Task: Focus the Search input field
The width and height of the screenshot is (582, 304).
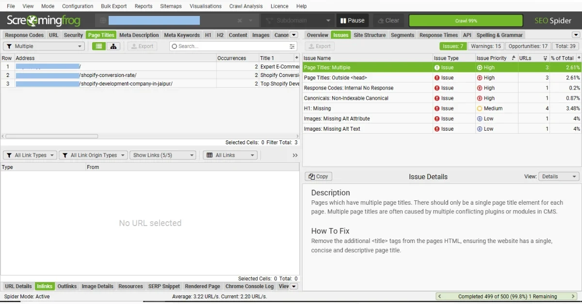Action: tap(233, 46)
